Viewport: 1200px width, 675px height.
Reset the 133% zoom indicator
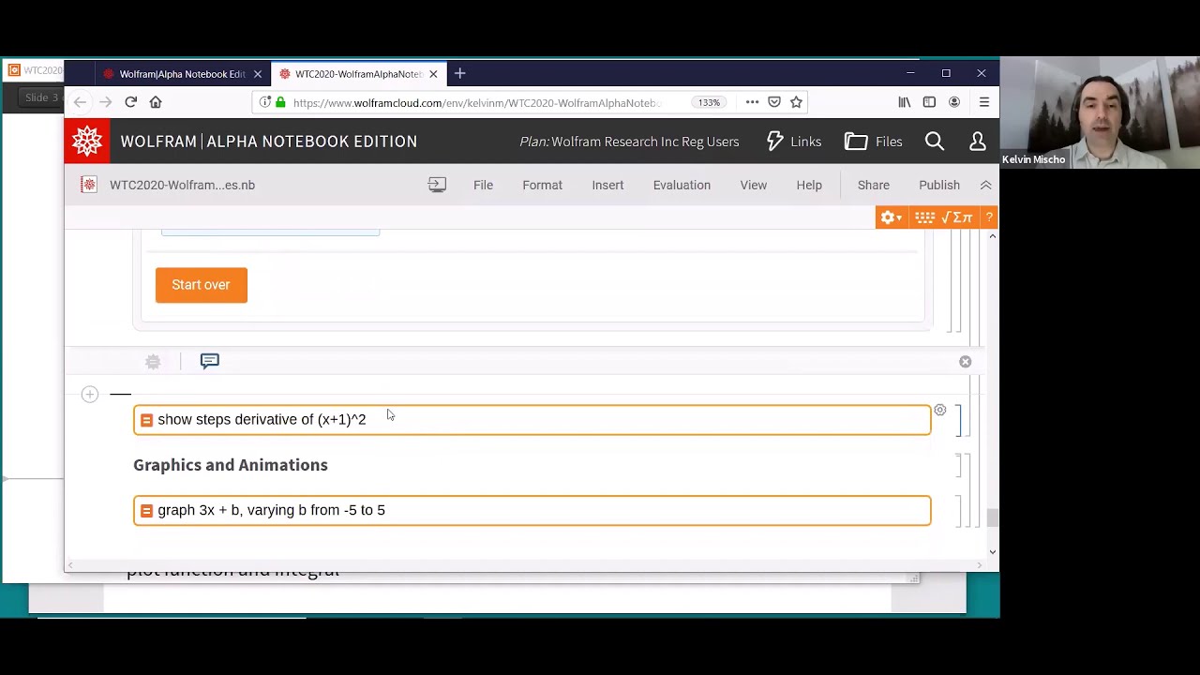click(709, 102)
